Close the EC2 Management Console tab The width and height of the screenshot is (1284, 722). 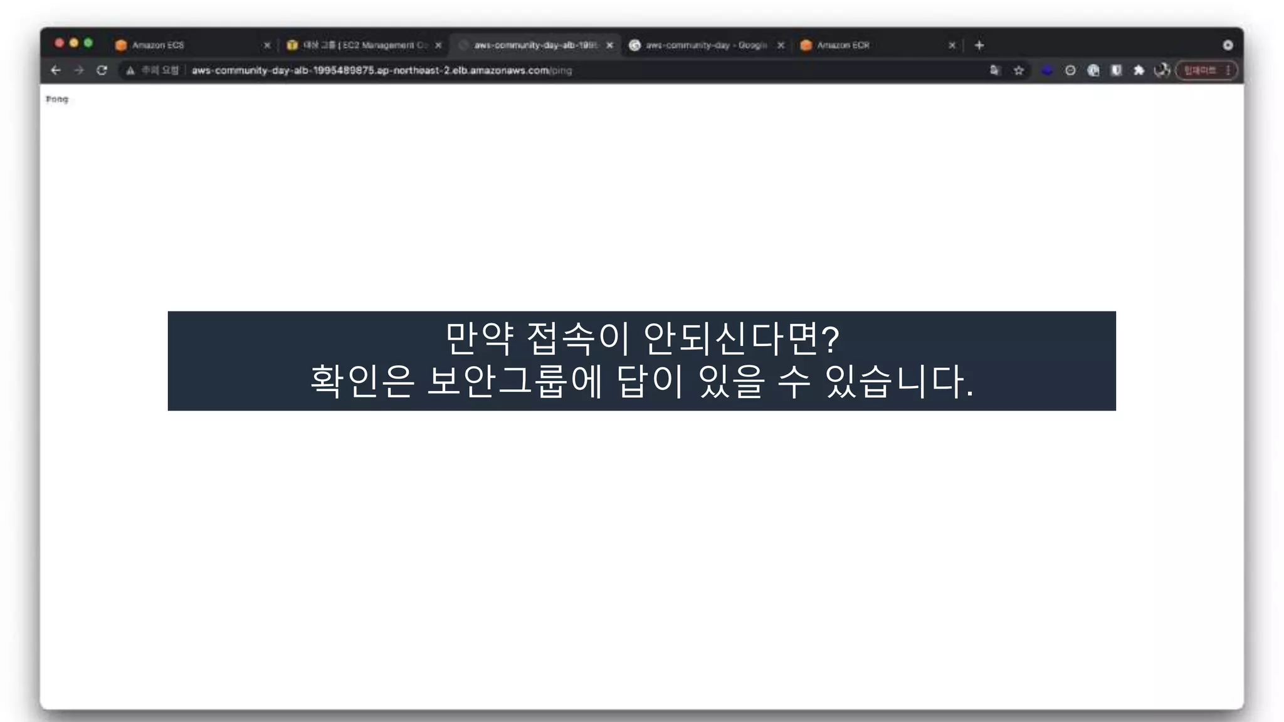[438, 45]
